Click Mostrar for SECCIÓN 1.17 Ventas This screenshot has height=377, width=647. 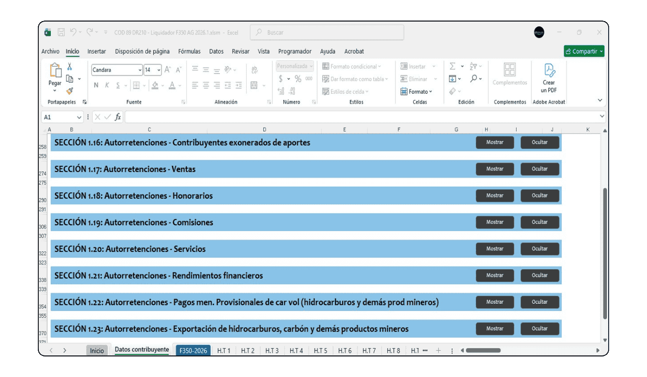tap(495, 169)
